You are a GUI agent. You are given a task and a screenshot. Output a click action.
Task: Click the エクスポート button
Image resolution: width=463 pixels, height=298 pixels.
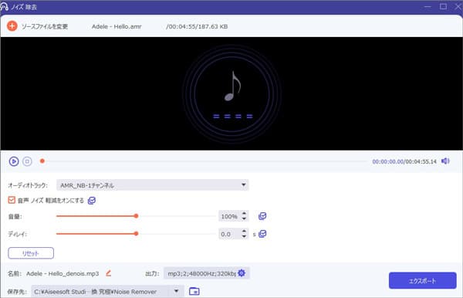pos(423,280)
